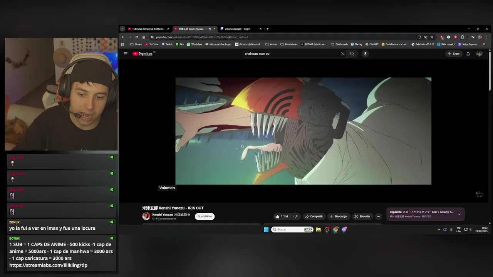Close the erosmendoza99 Twitch tab
Image resolution: width=493 pixels, height=277 pixels.
tap(261, 29)
